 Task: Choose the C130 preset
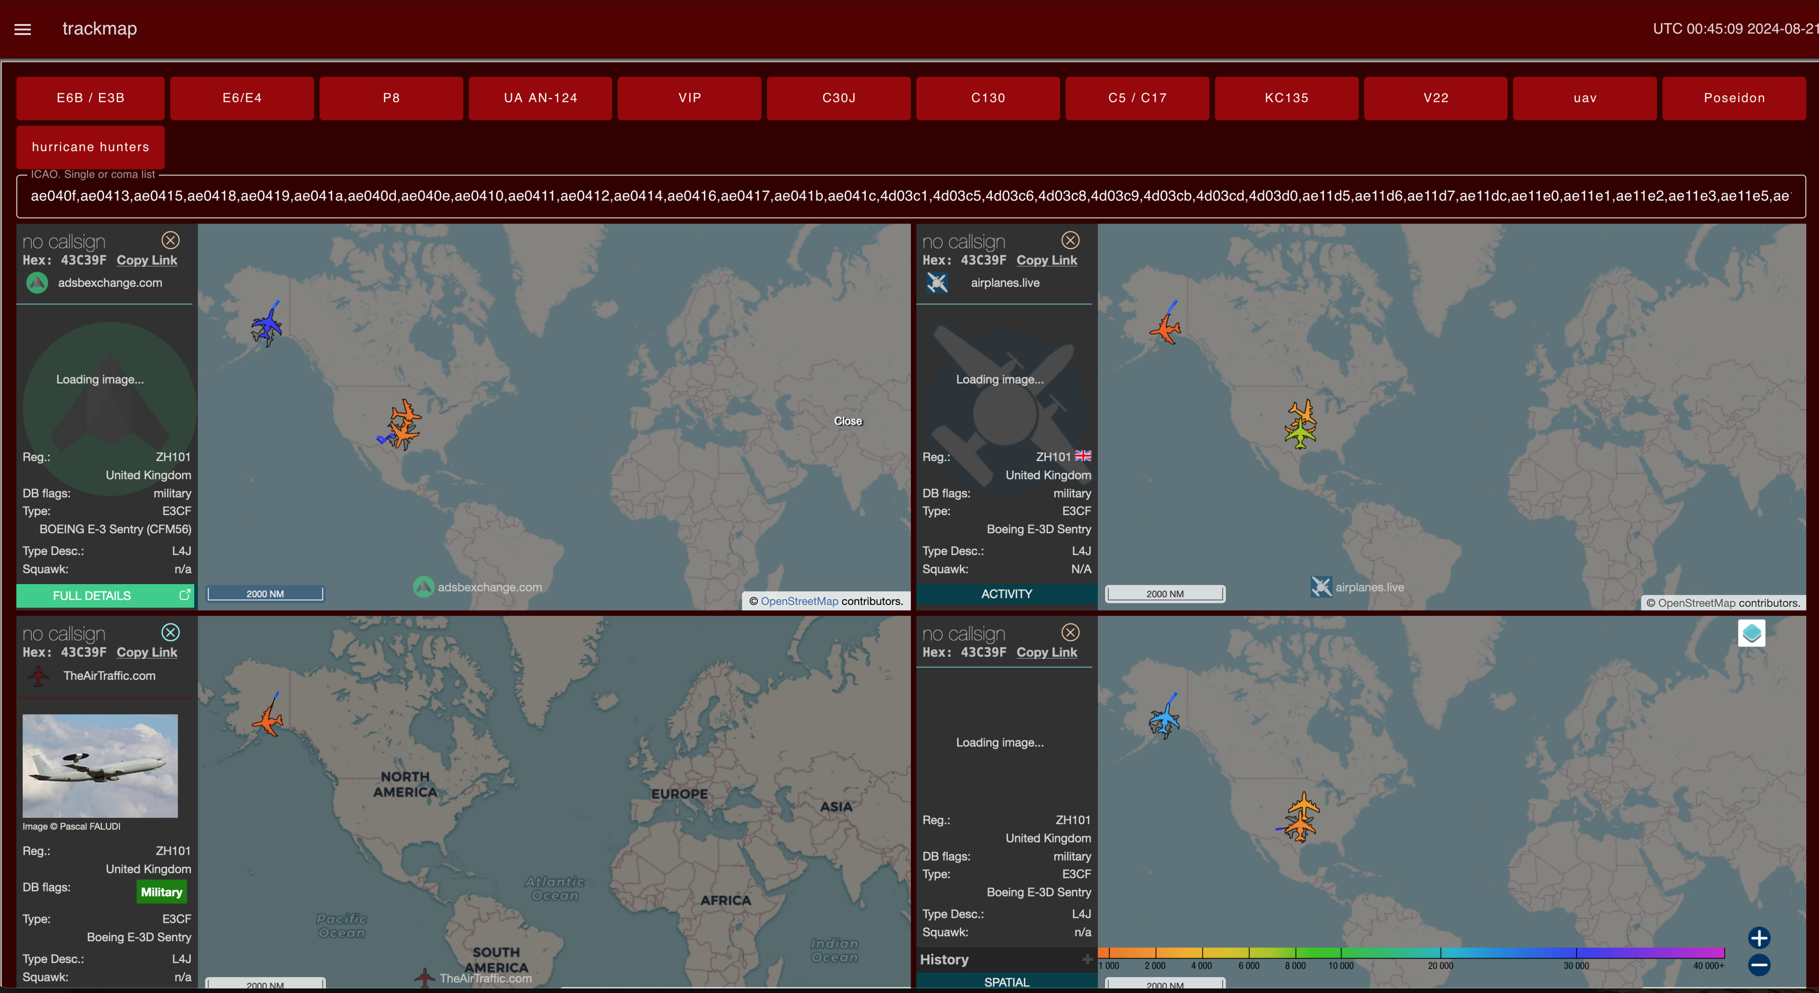988,98
